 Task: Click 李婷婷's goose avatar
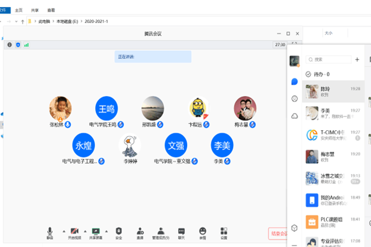(x=130, y=145)
